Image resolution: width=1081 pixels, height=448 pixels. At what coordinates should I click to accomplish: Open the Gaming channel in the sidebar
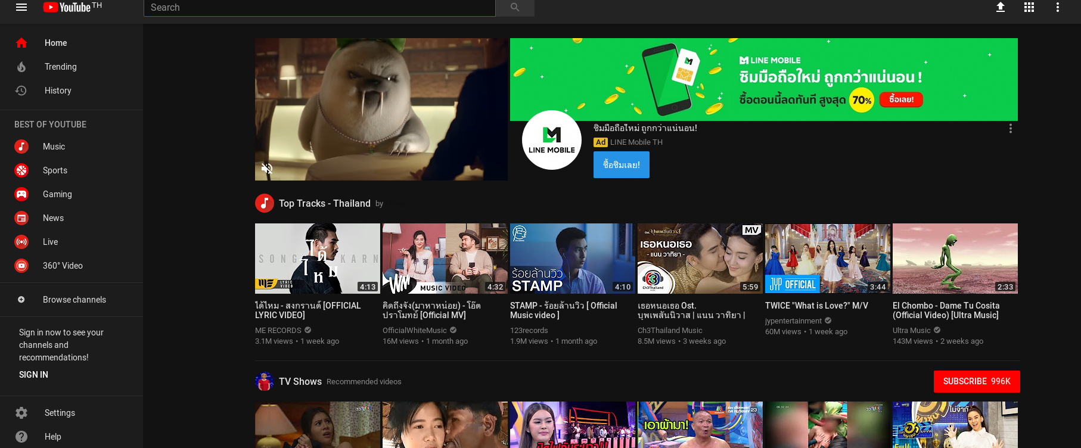click(x=72, y=194)
